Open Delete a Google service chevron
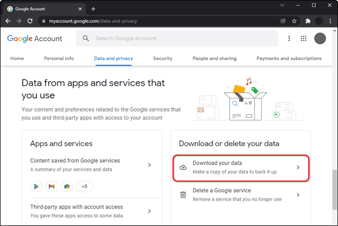The height and width of the screenshot is (226, 338). (298, 195)
